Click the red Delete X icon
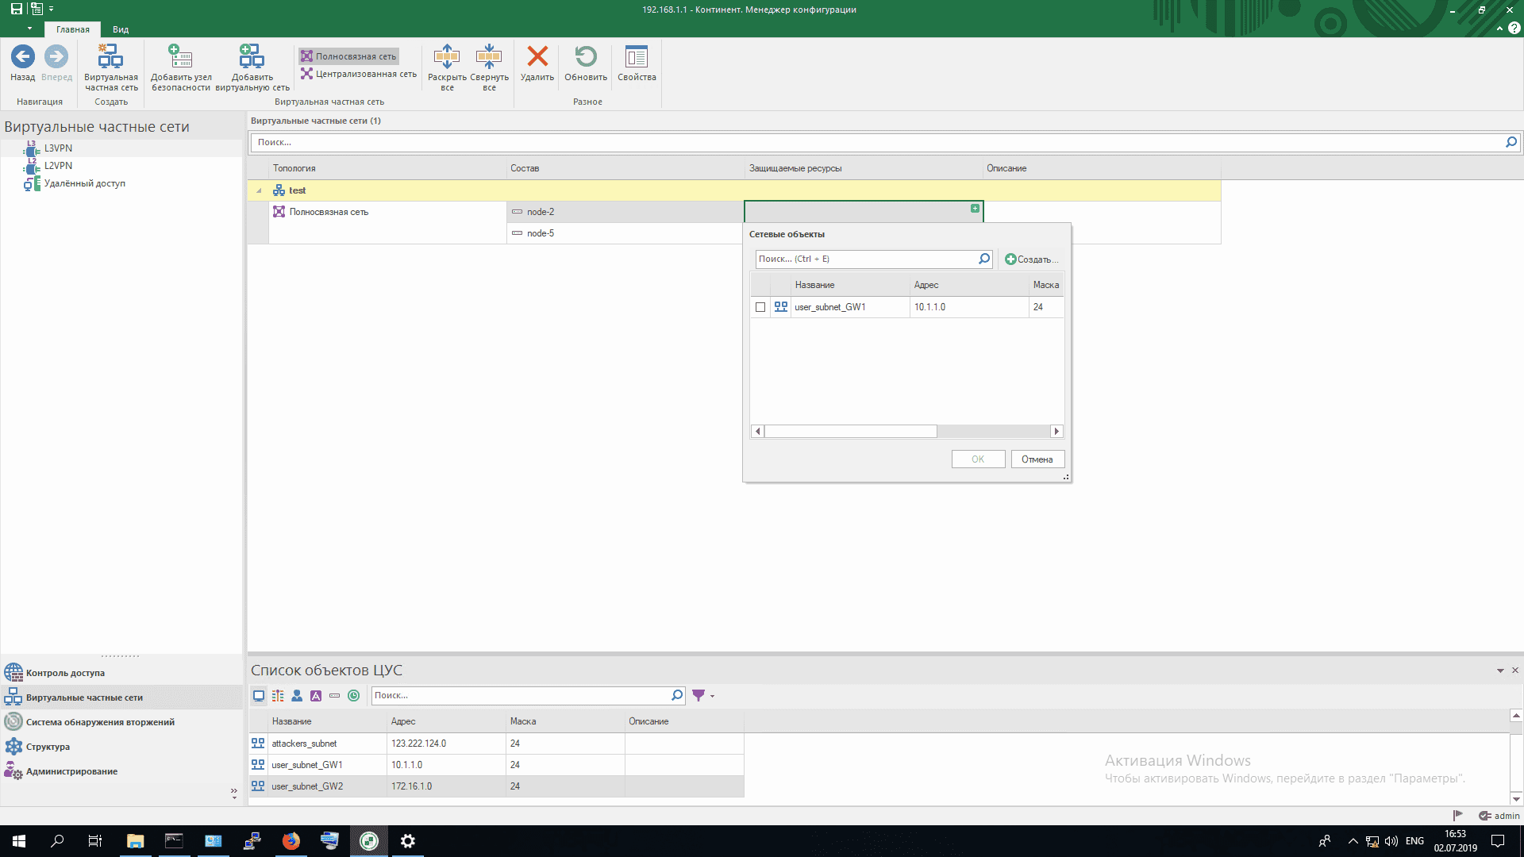This screenshot has width=1524, height=857. pos(537,57)
